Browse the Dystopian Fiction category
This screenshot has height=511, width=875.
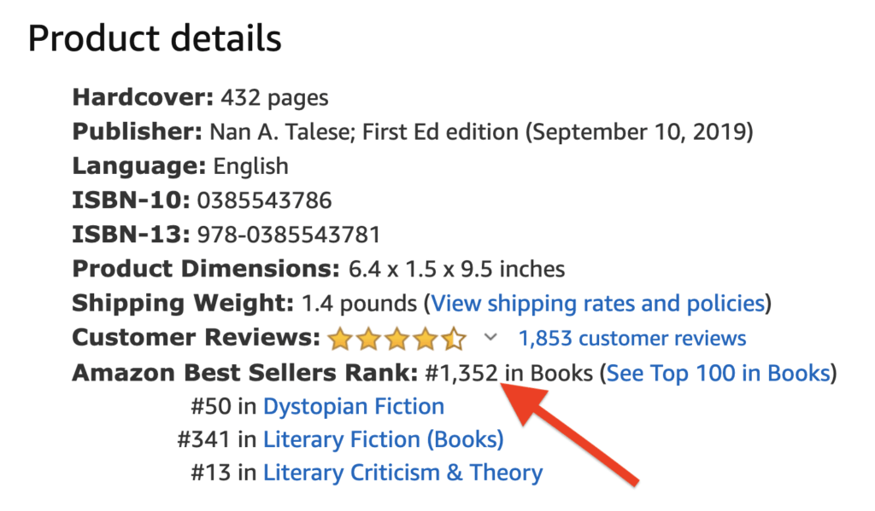pyautogui.click(x=353, y=406)
